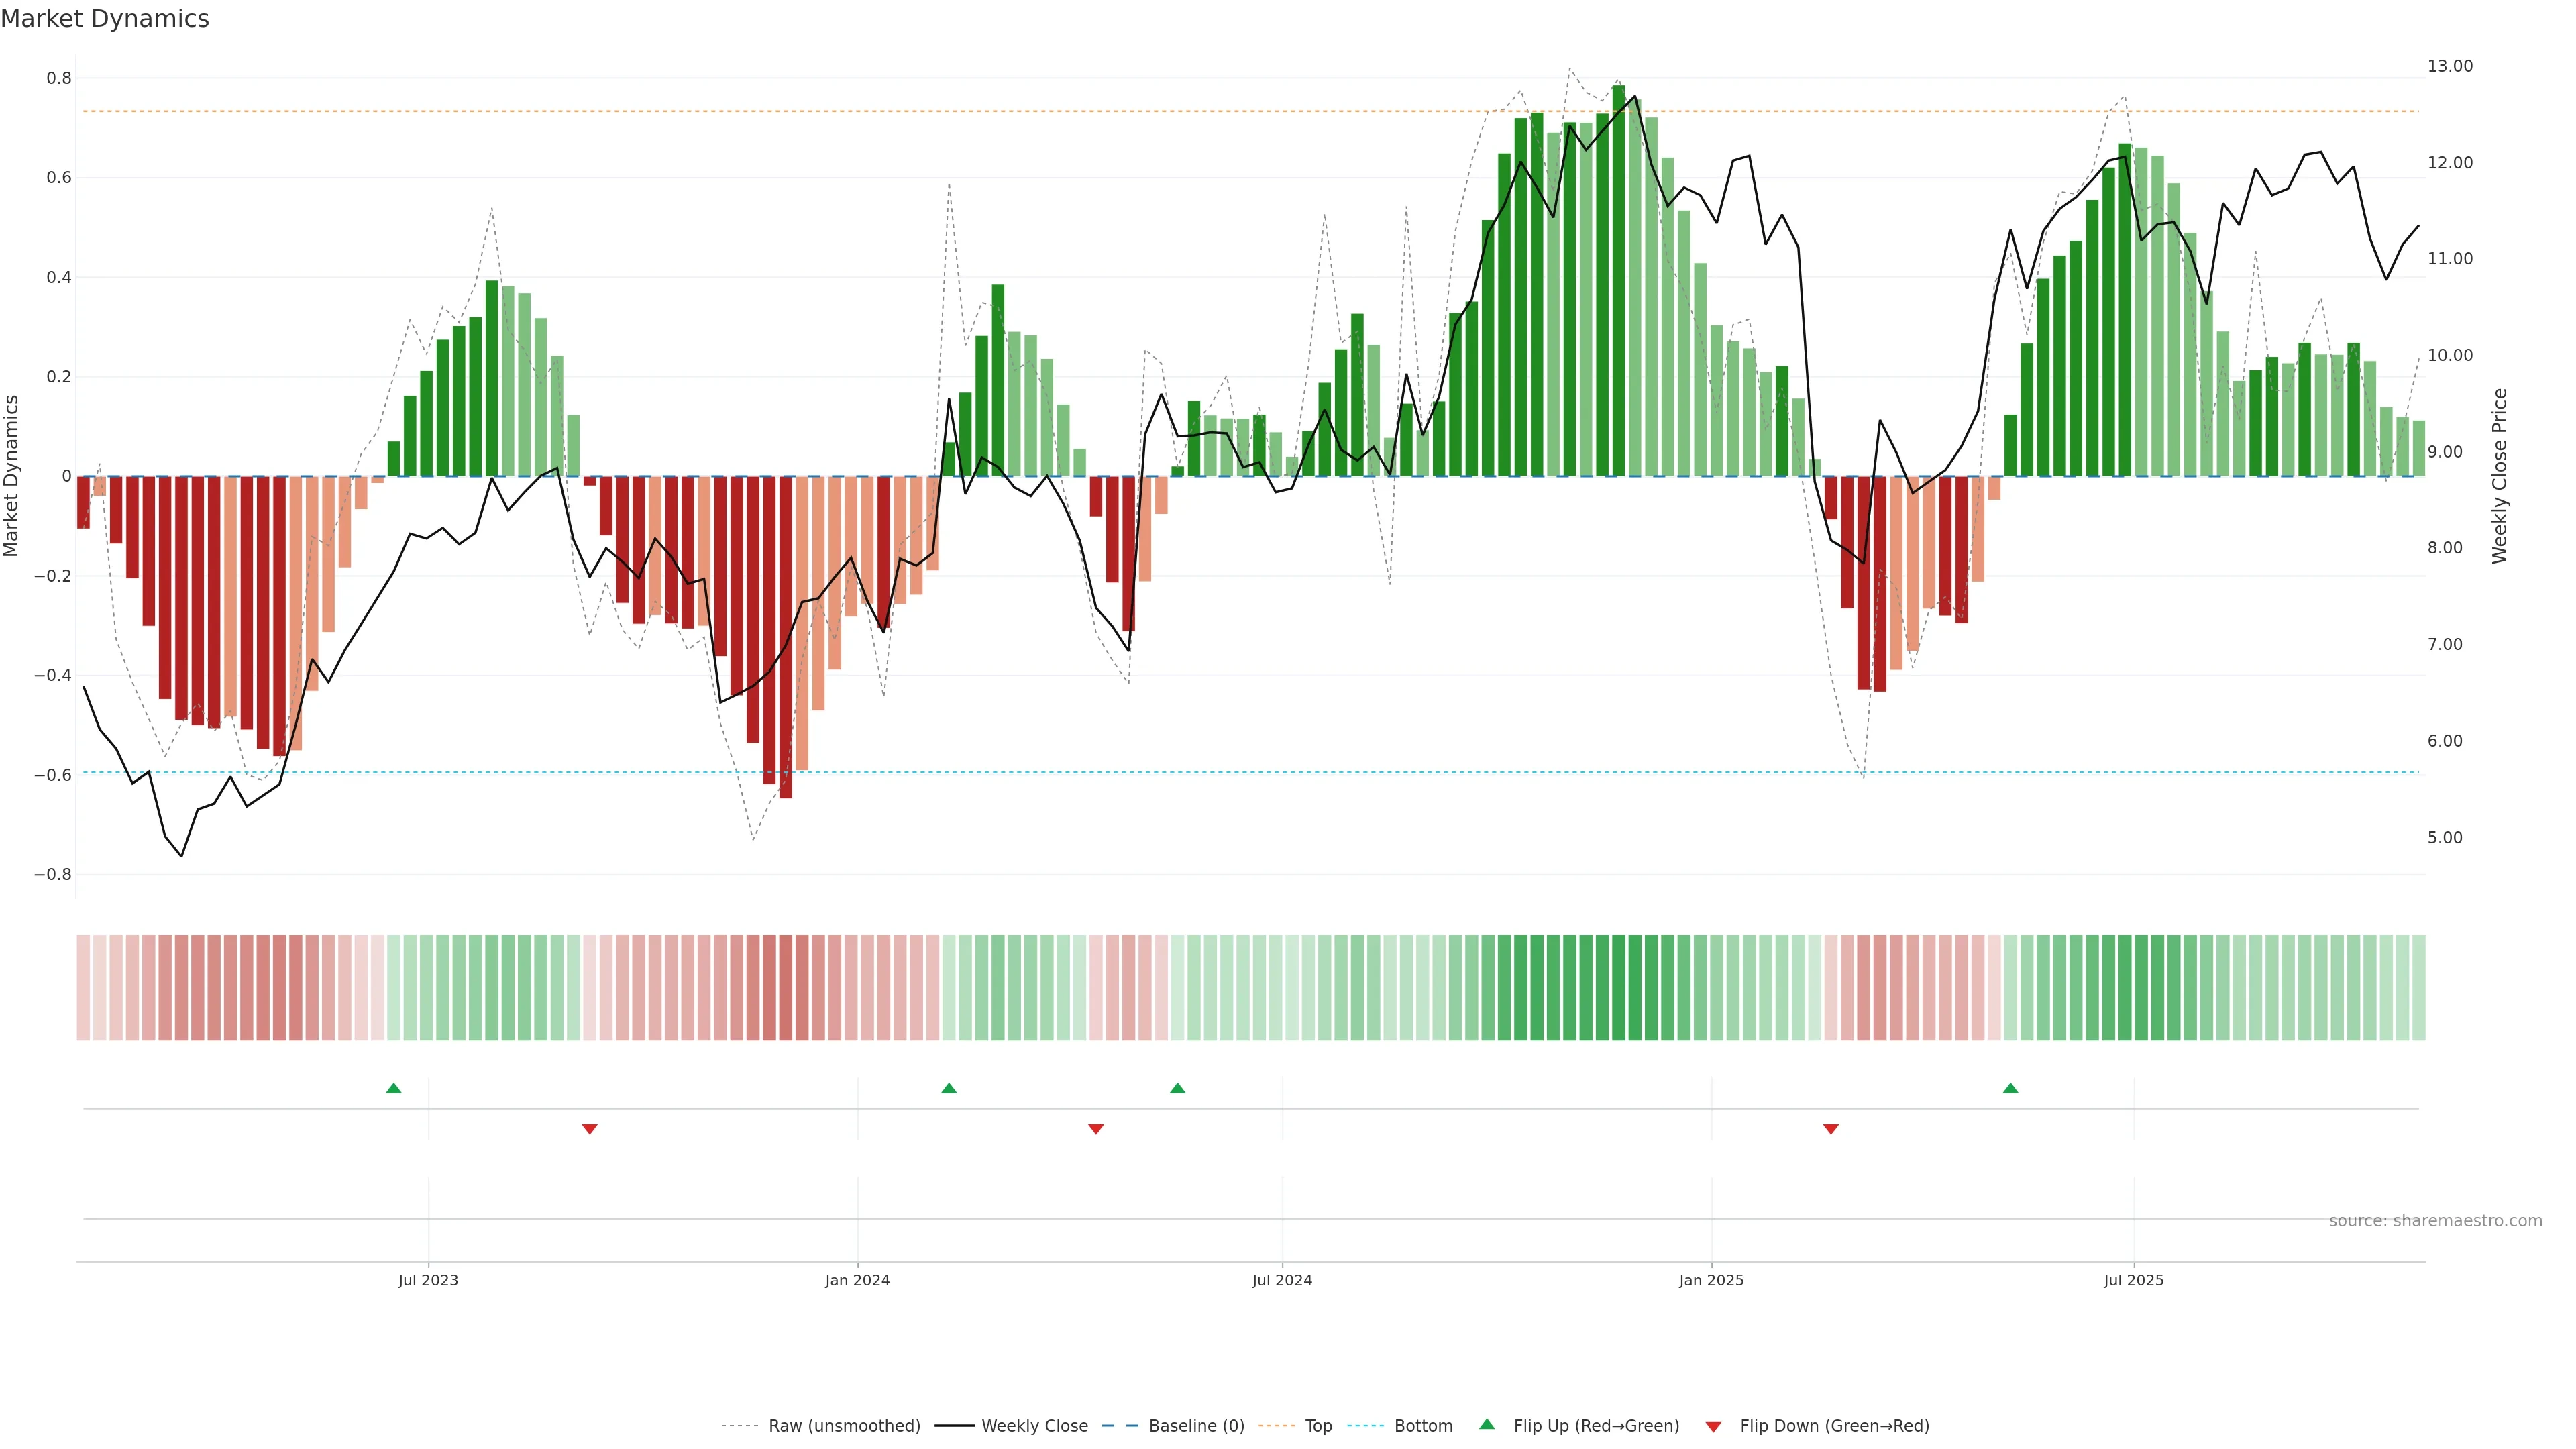
Task: Toggle the Flip Down (Green→Red) legend label
Action: point(1834,1426)
